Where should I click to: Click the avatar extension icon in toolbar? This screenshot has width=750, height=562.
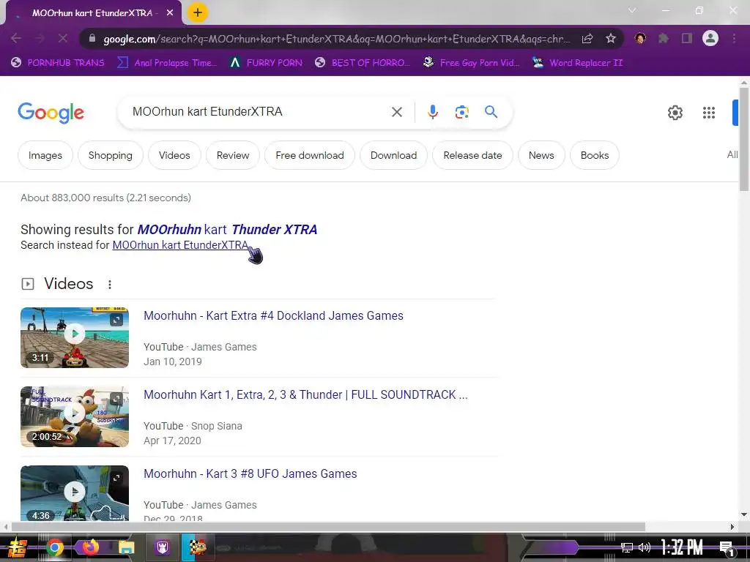point(640,38)
